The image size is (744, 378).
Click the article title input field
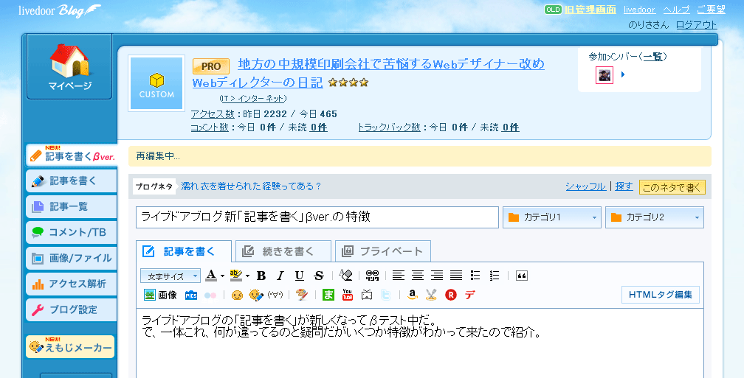coord(317,217)
